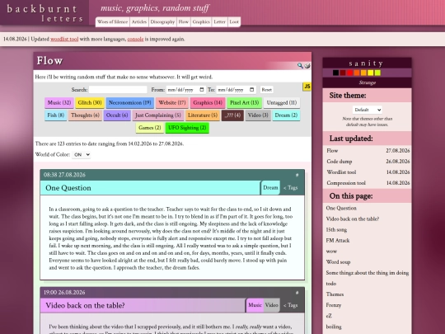Collapse tags on Video back on the table entry
This screenshot has height=334, width=445.
(x=291, y=305)
